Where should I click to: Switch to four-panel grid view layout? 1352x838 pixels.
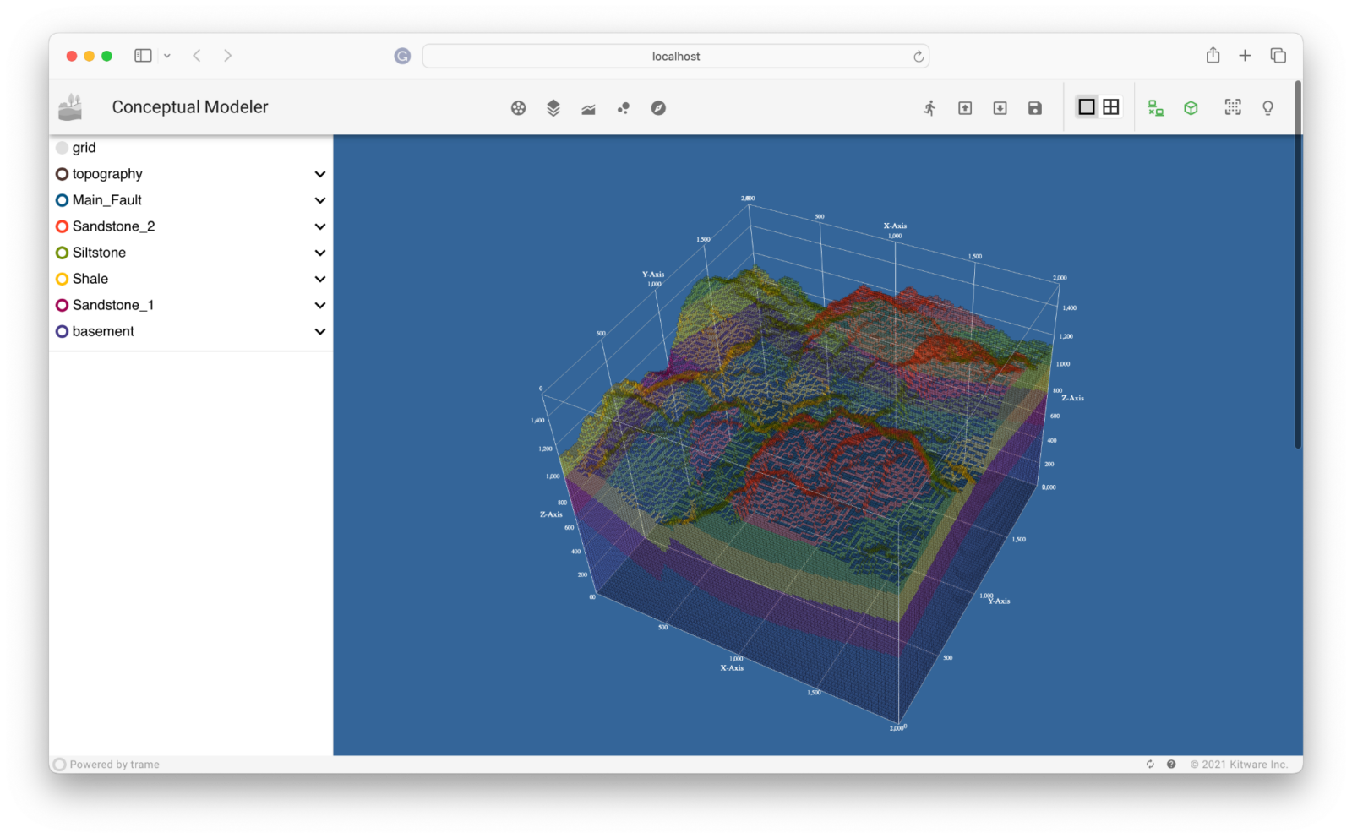[1111, 107]
